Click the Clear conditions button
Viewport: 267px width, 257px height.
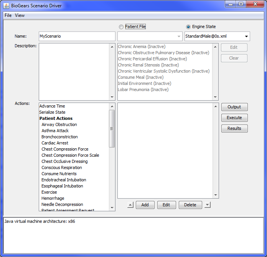click(x=234, y=58)
